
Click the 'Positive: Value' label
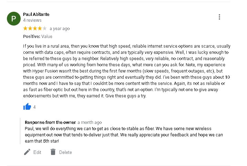pos(38,37)
